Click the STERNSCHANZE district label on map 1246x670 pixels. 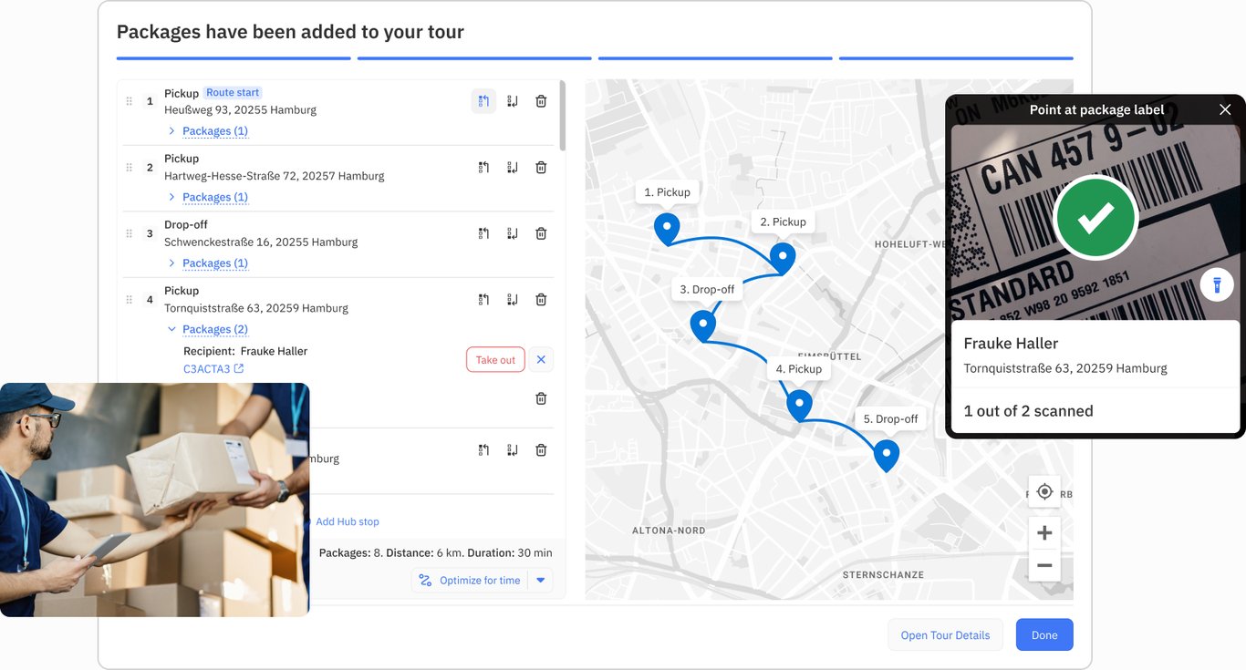tap(883, 575)
